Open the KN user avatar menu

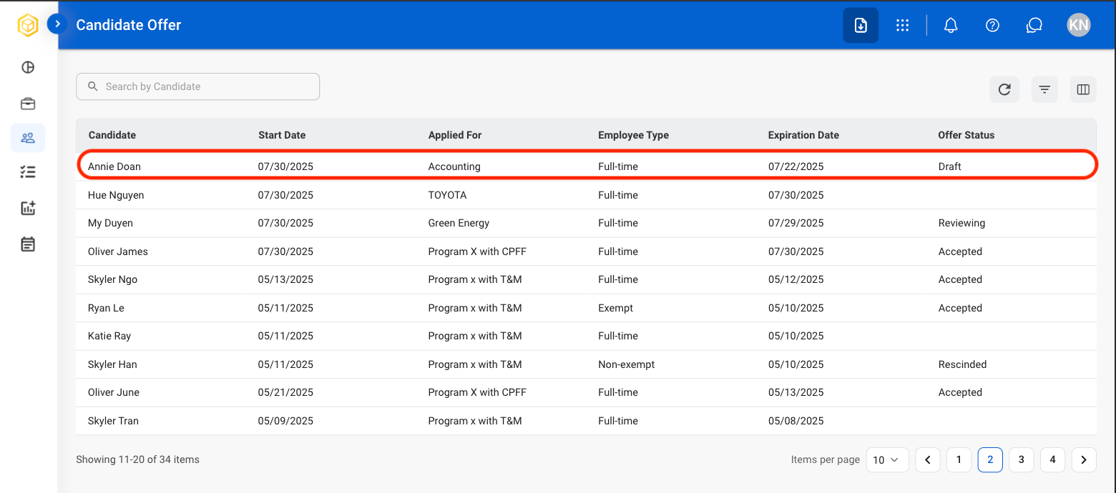1079,25
